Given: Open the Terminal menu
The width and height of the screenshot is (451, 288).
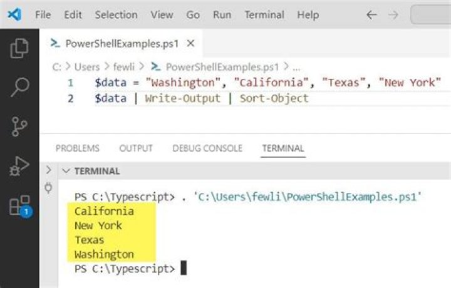Looking at the screenshot, I should pyautogui.click(x=264, y=14).
